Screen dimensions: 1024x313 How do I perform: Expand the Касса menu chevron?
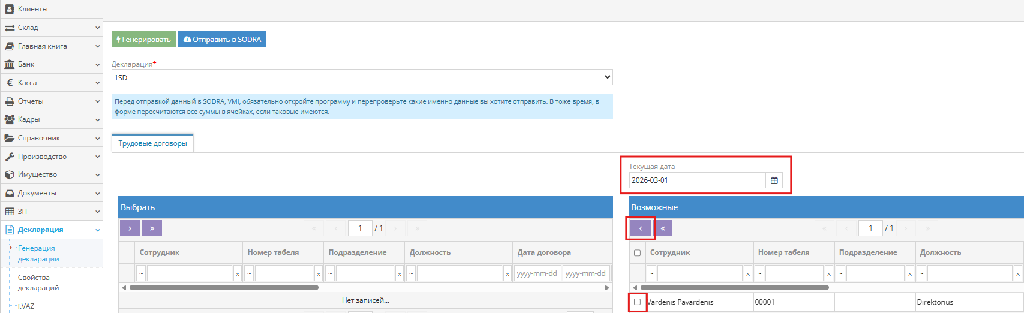tap(97, 83)
